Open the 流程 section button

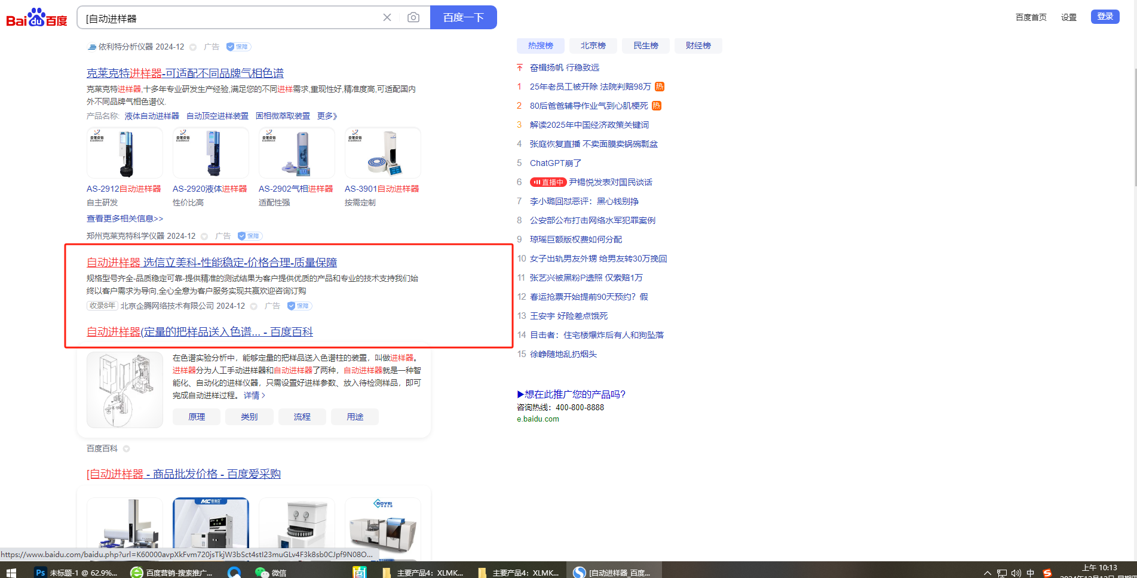tap(302, 417)
